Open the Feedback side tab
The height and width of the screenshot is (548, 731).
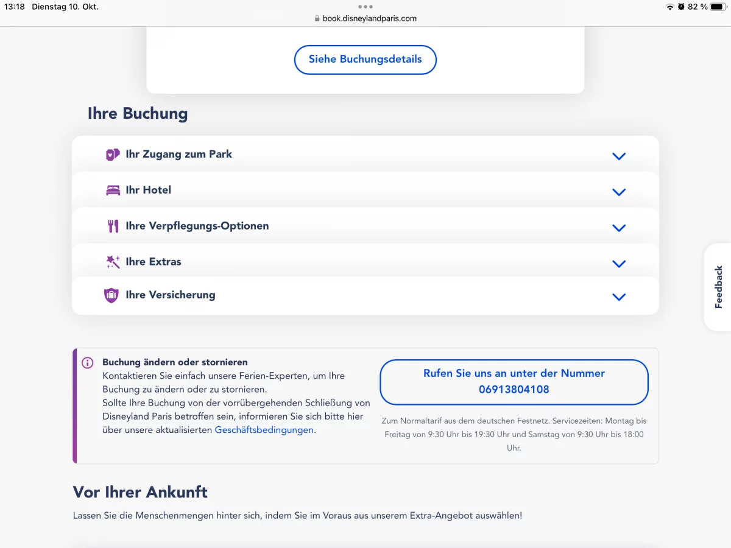coord(718,287)
